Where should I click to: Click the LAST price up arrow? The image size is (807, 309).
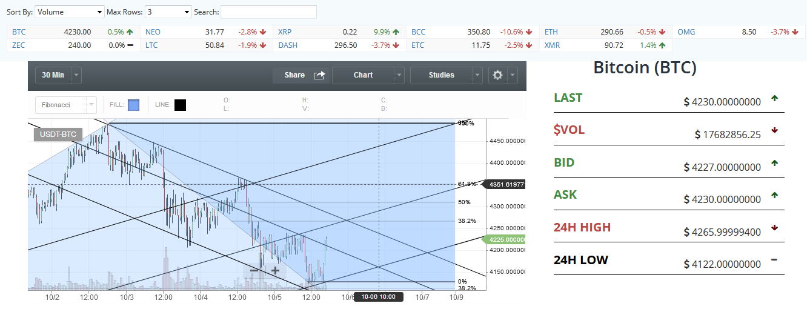pos(774,98)
